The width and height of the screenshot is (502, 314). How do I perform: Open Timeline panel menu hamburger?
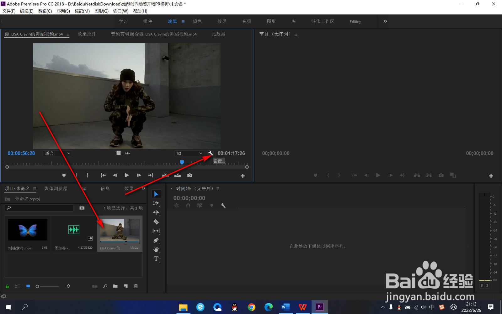point(218,189)
